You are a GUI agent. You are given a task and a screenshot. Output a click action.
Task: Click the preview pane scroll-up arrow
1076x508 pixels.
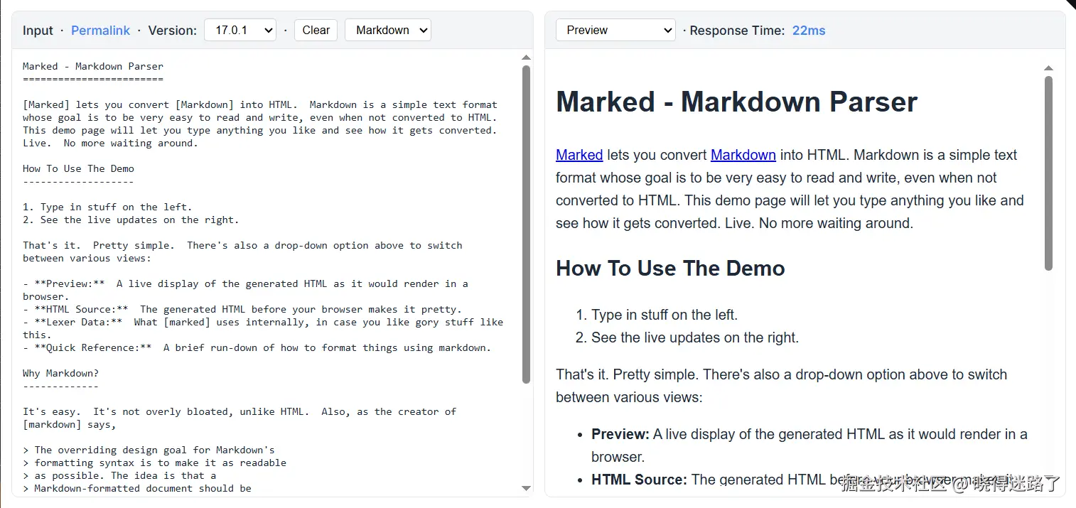point(1048,68)
